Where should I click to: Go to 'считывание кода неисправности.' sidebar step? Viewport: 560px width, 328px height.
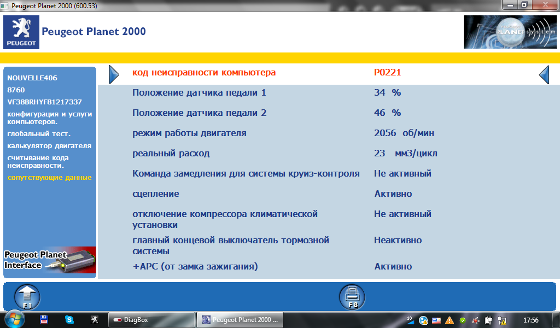(x=38, y=161)
